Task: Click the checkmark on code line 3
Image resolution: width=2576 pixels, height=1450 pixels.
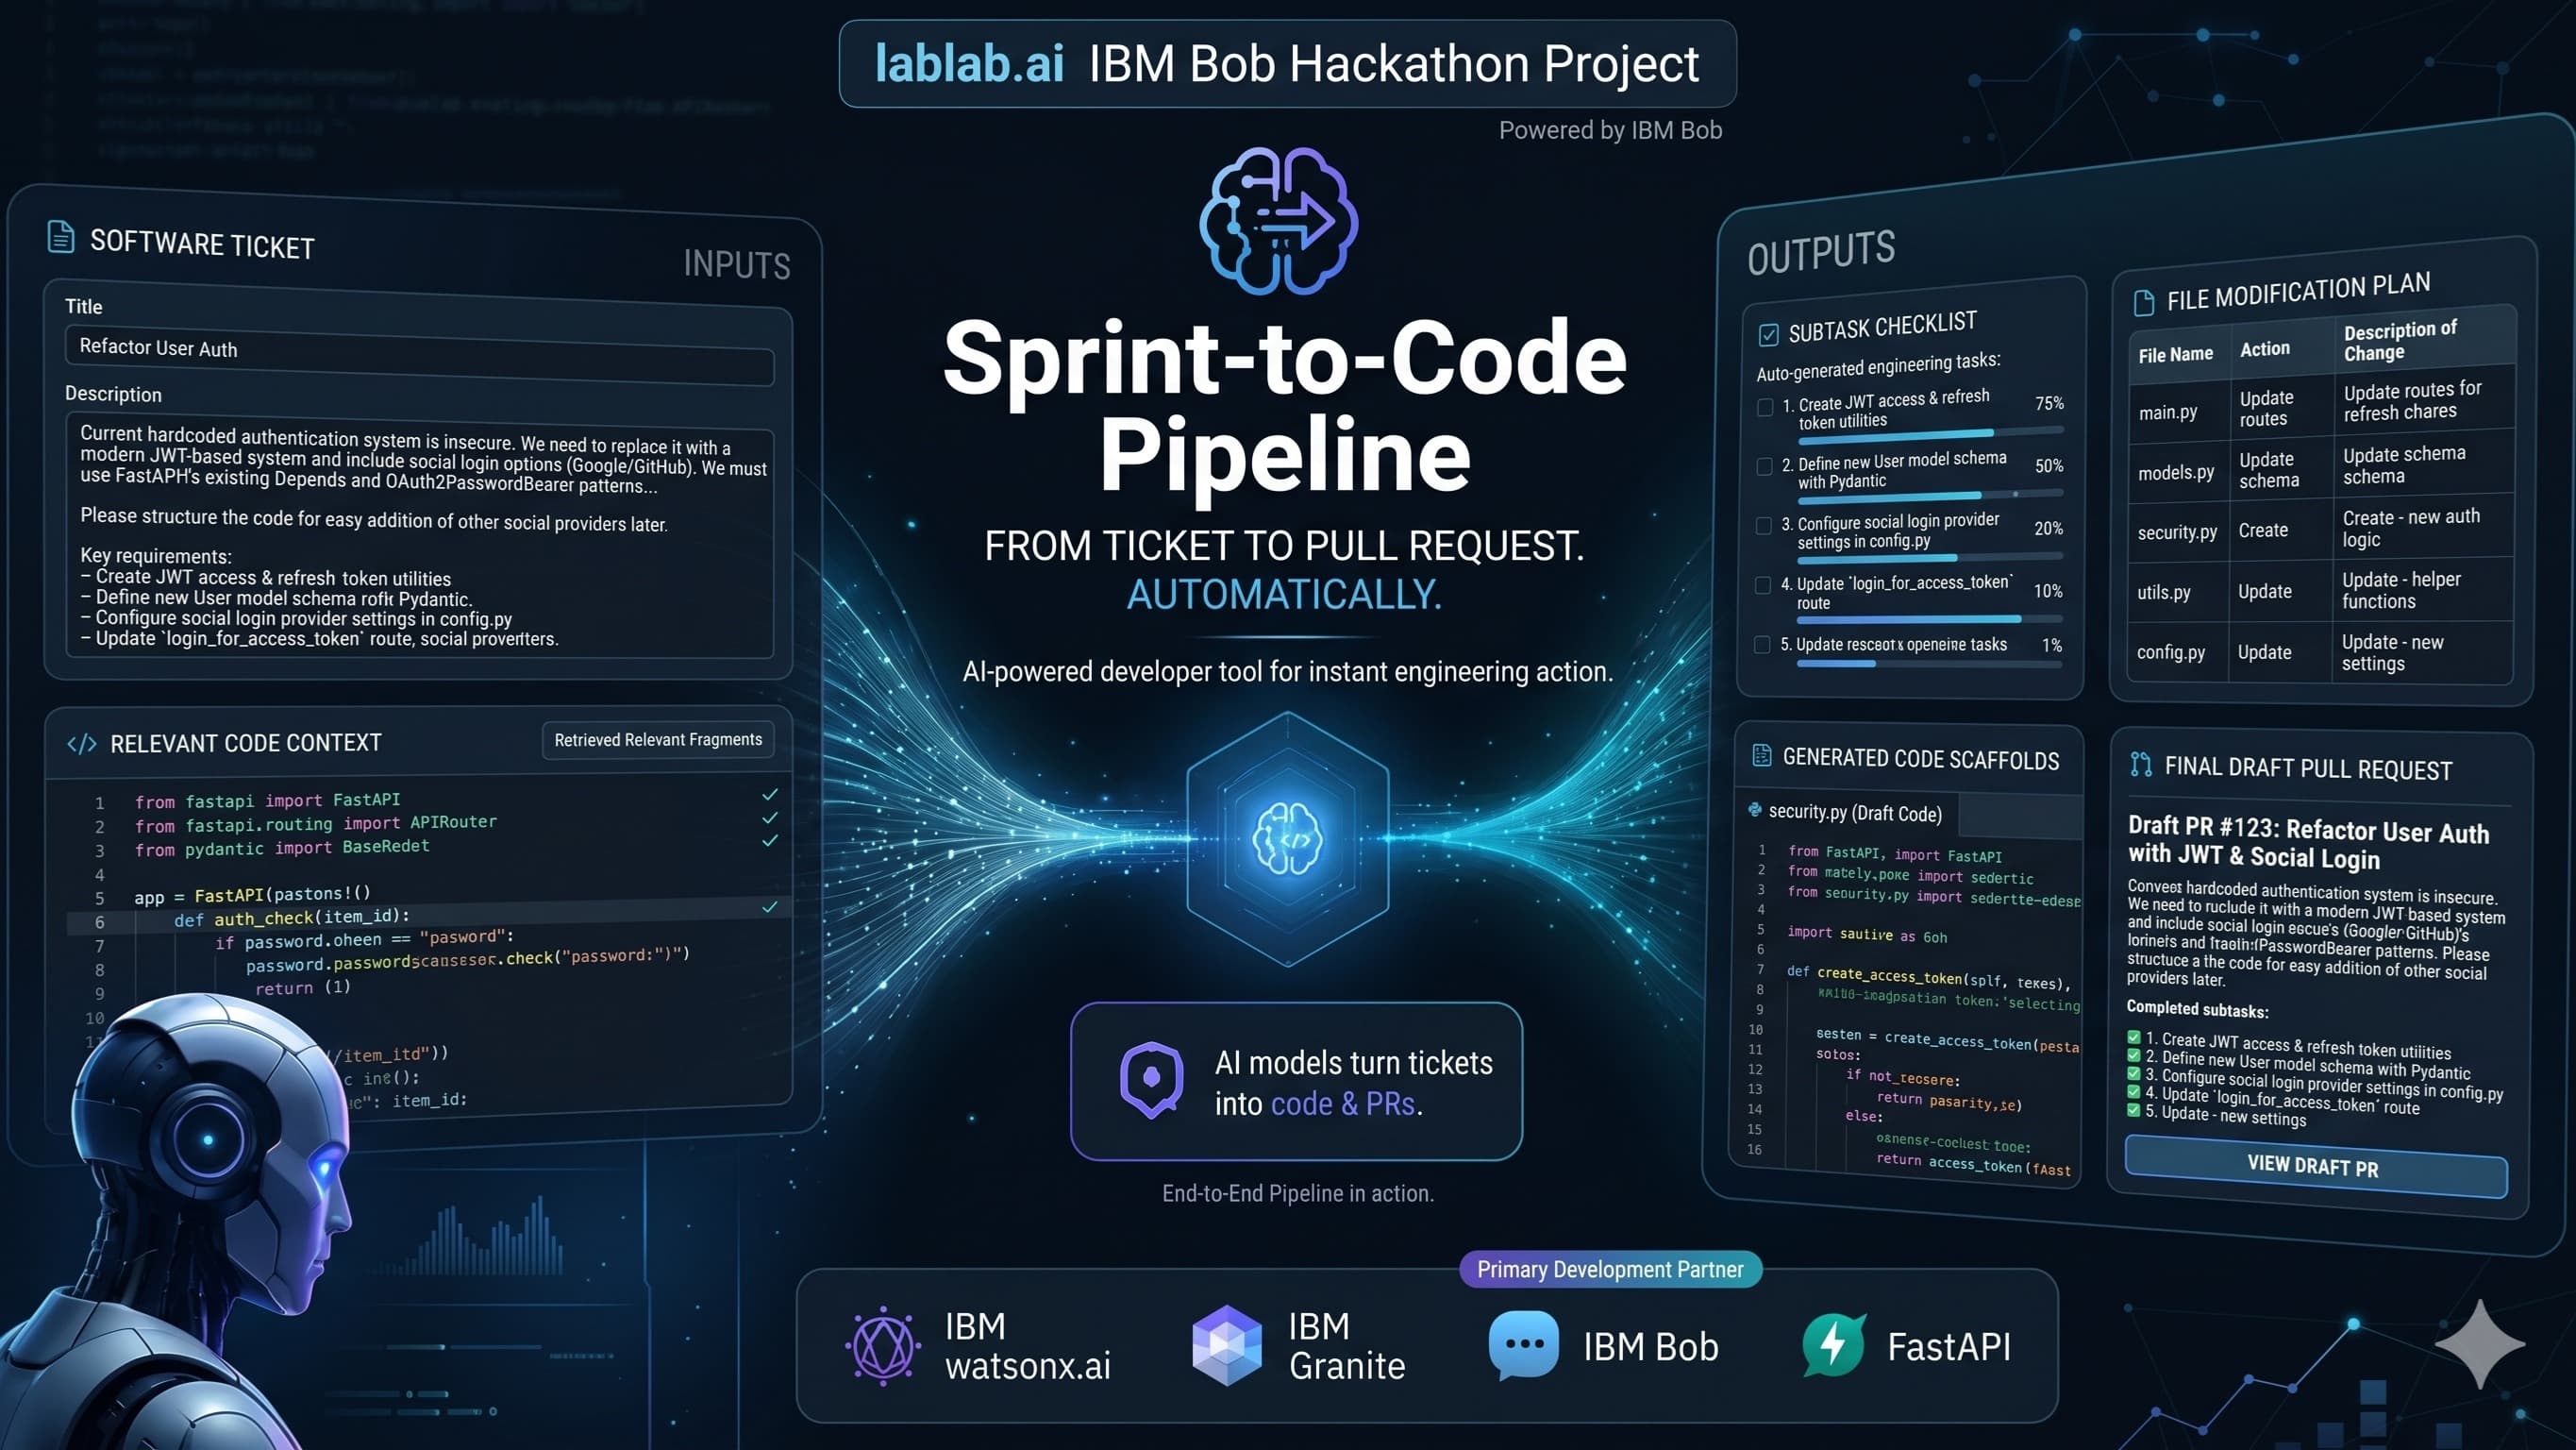Action: tap(770, 840)
